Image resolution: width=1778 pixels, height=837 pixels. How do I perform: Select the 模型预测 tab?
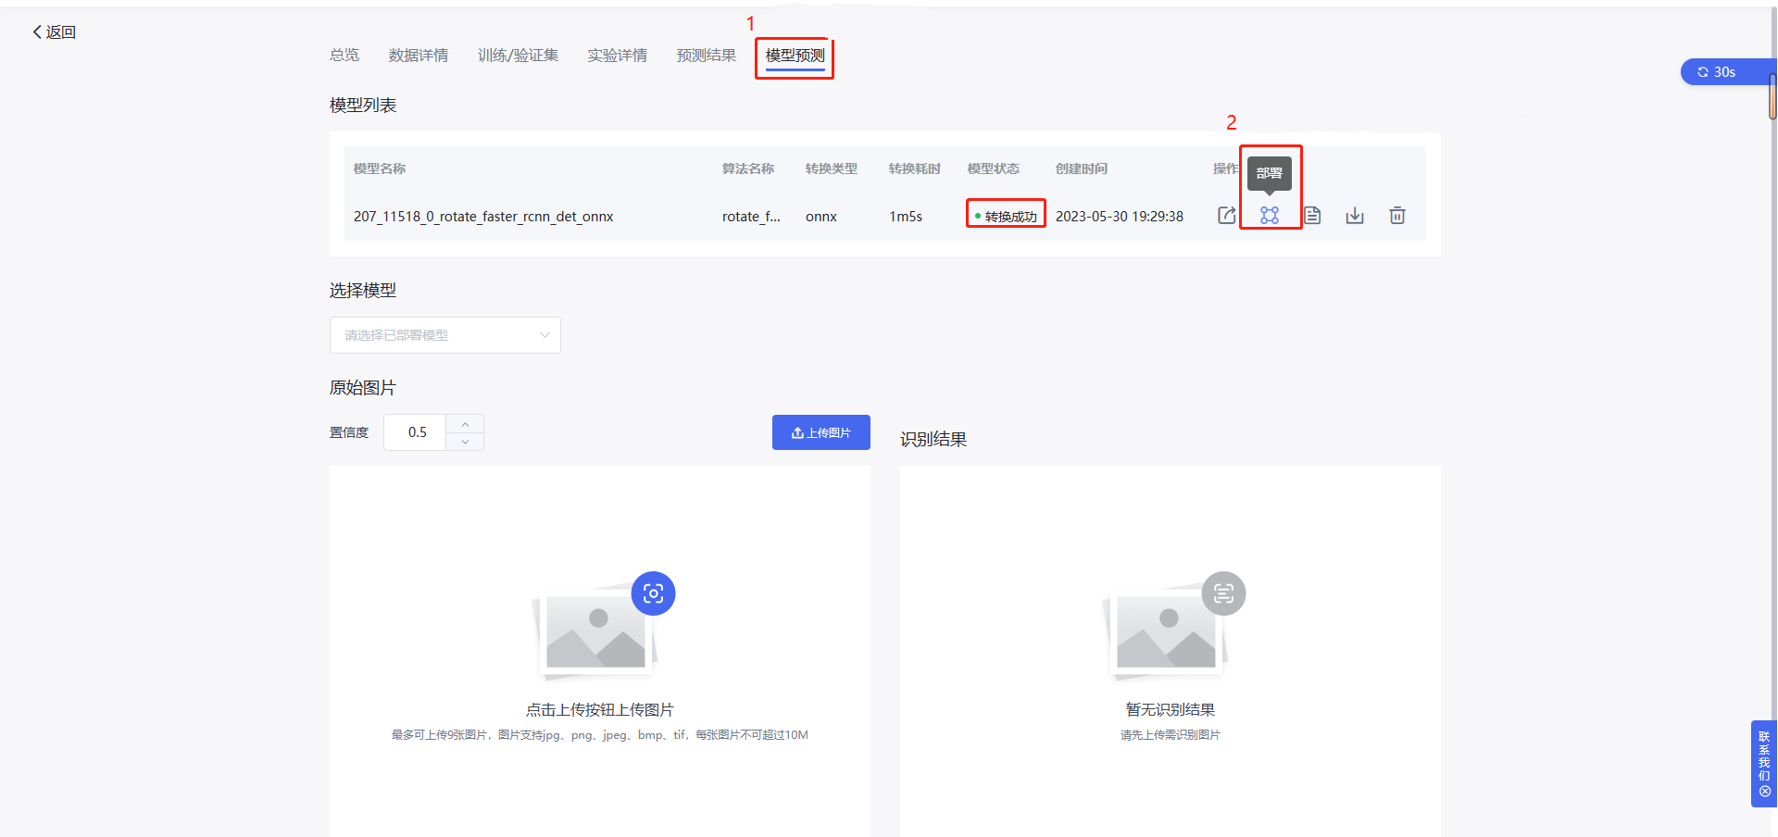[x=795, y=56]
